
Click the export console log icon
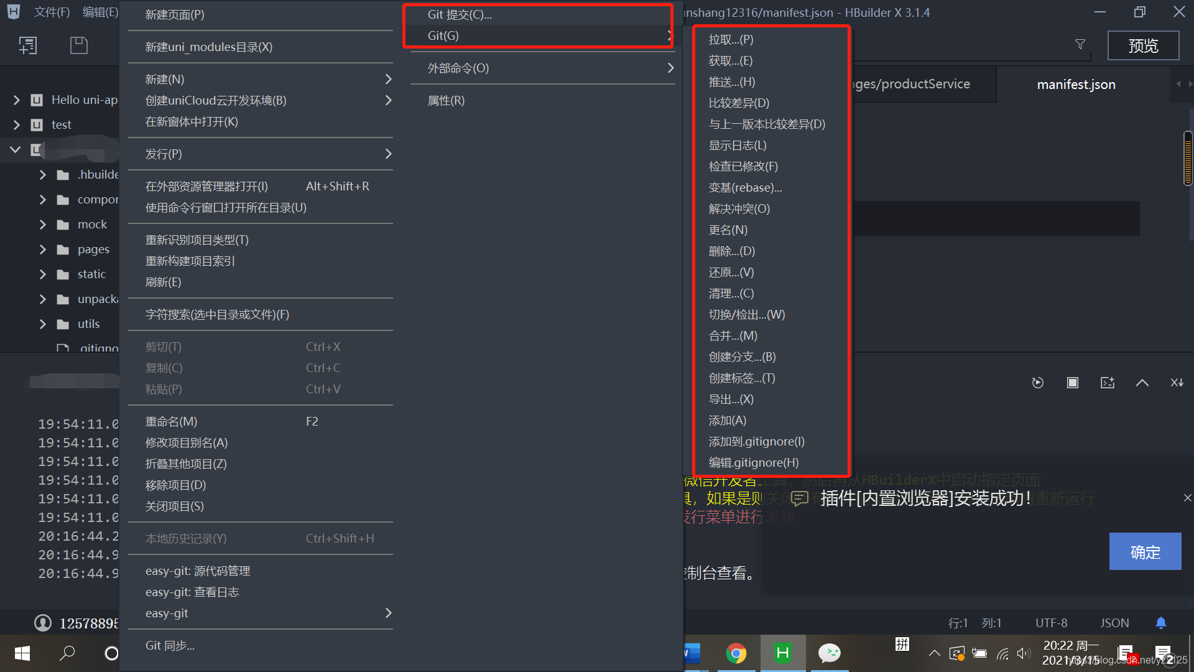(x=1108, y=383)
